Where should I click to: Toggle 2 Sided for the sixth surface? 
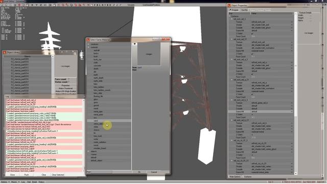(252, 134)
